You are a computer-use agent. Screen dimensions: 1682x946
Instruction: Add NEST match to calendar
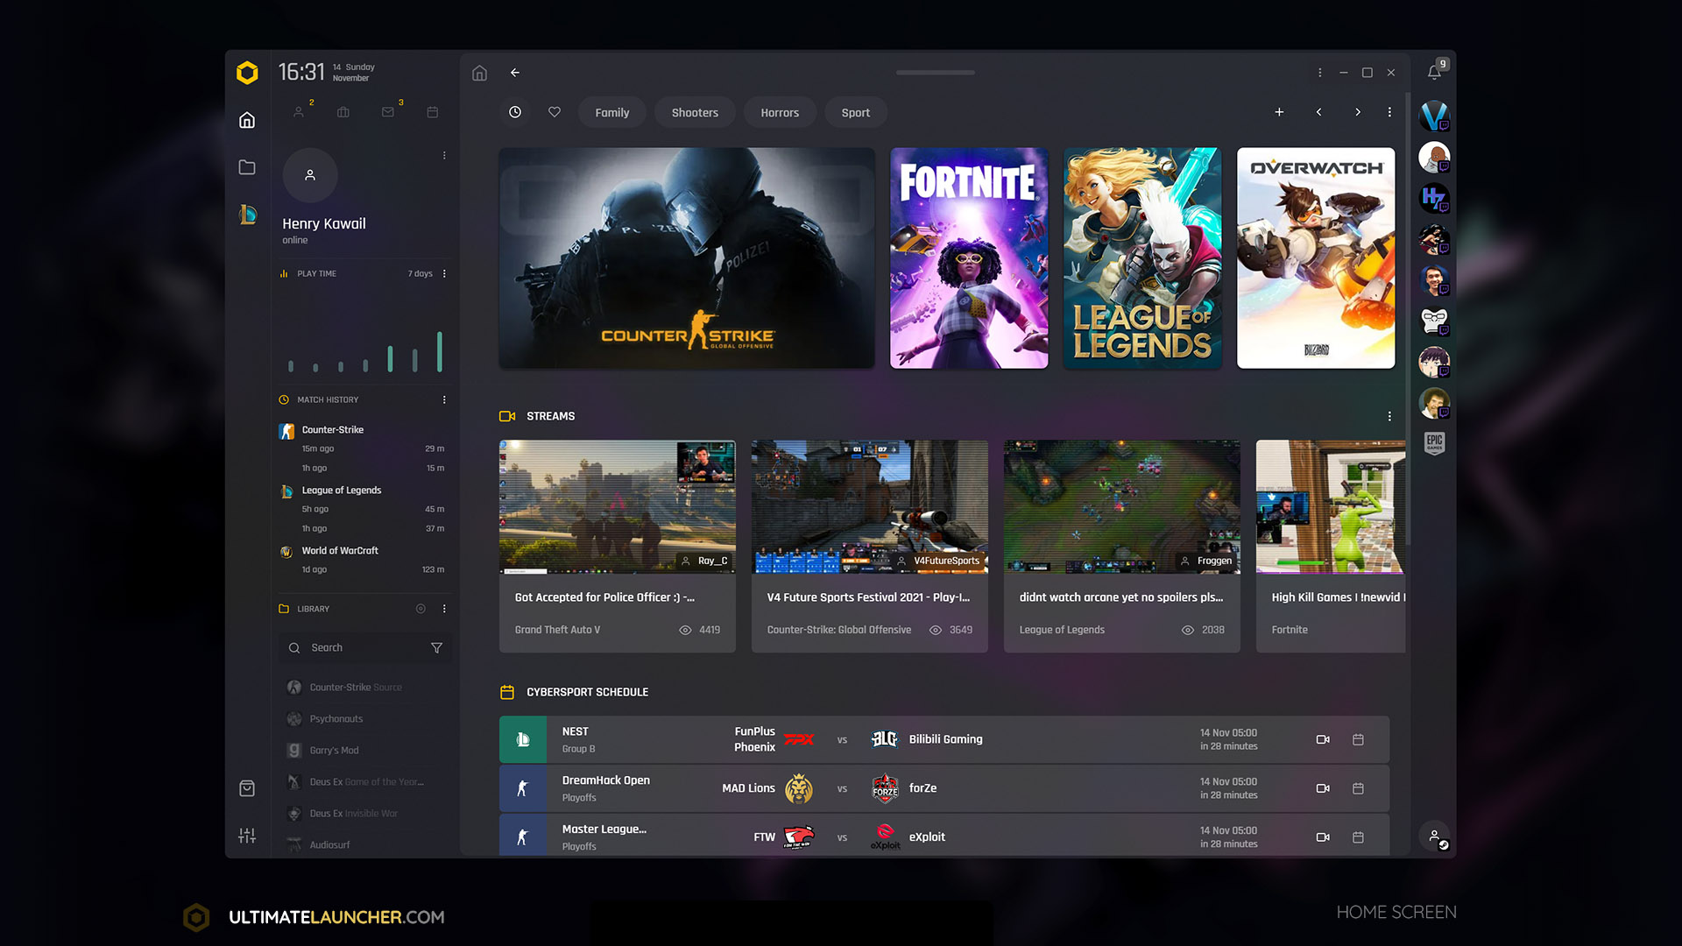point(1358,740)
